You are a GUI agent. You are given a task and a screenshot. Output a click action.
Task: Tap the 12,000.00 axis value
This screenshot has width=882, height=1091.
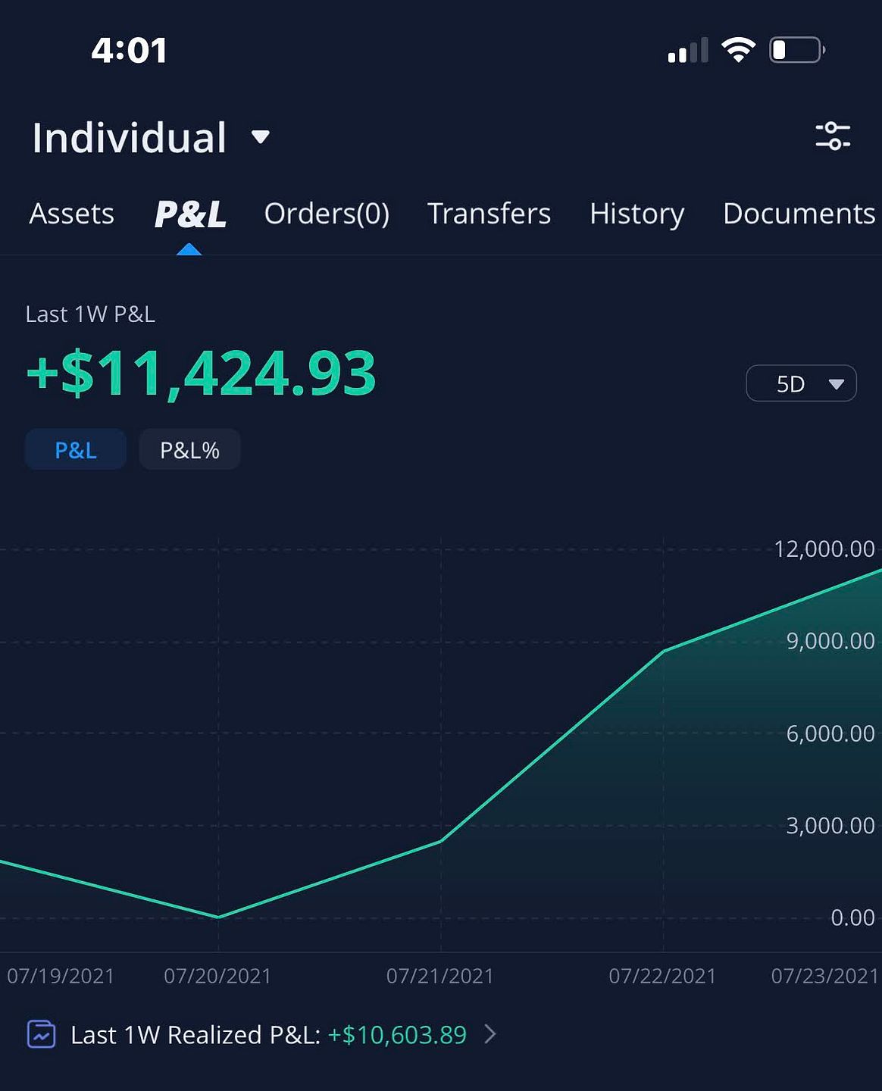[x=824, y=549]
